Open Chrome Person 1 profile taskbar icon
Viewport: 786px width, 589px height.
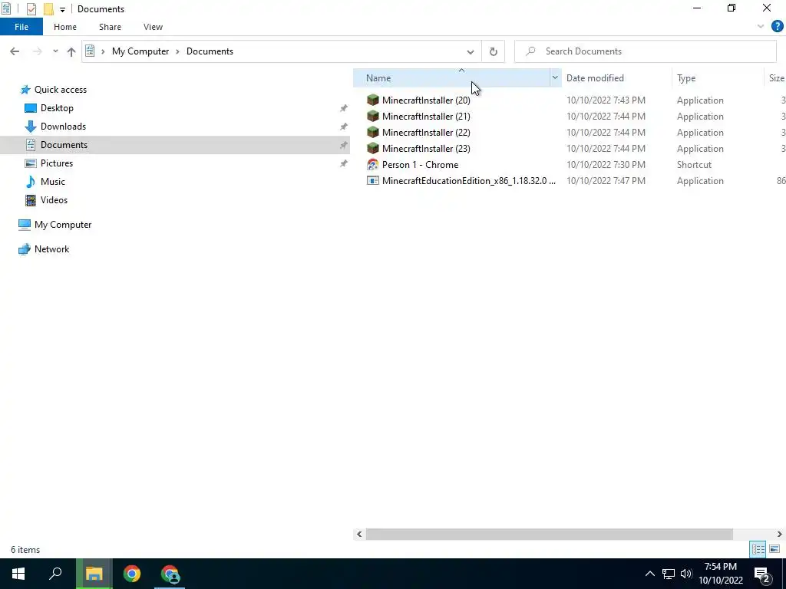[170, 574]
